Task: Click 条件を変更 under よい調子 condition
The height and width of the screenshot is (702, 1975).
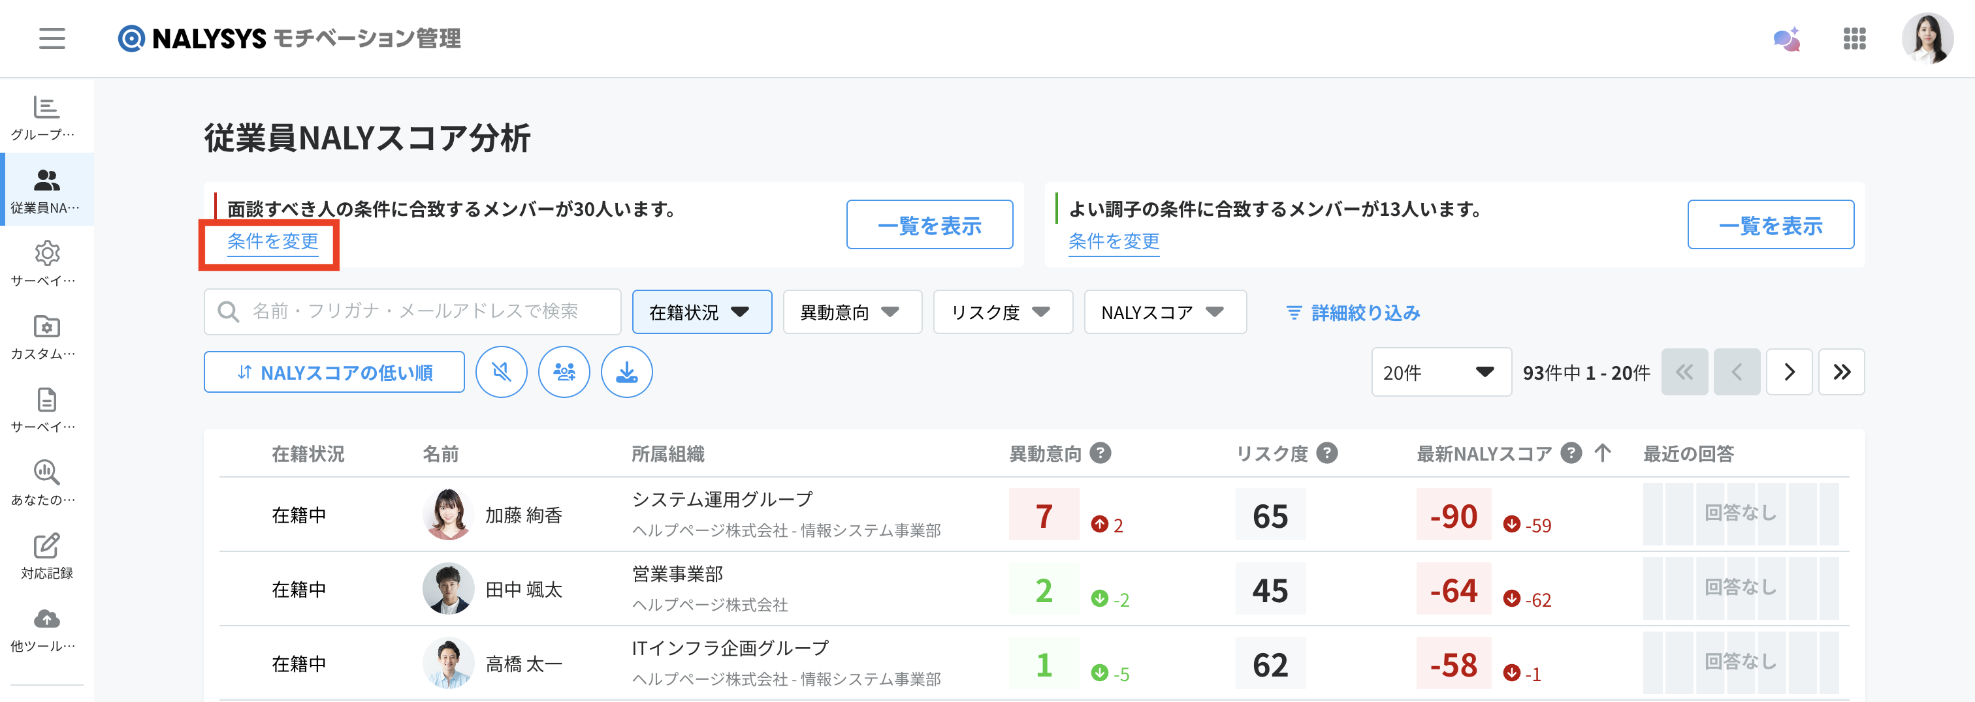Action: coord(1114,242)
